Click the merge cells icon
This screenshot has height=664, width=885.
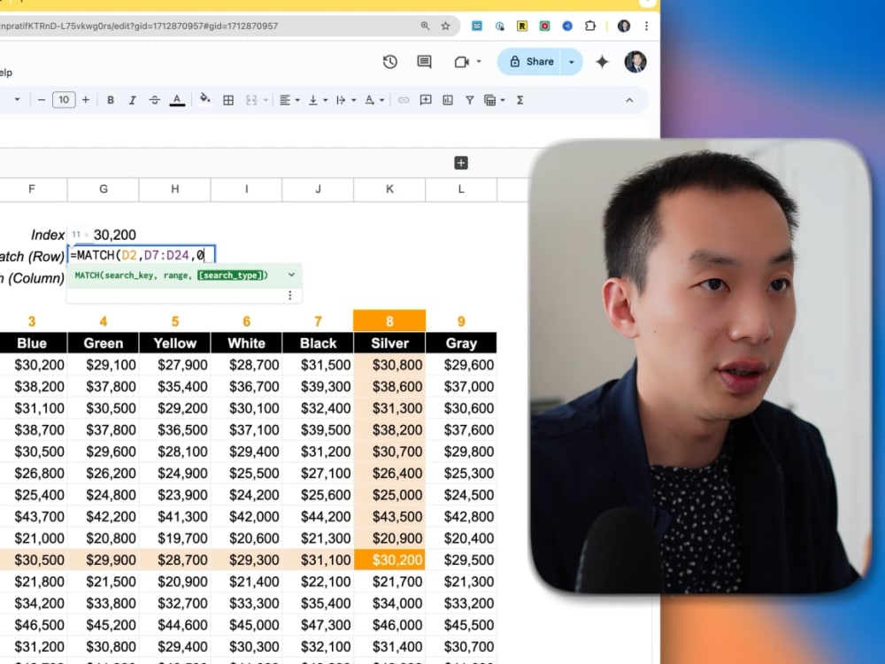[x=251, y=100]
